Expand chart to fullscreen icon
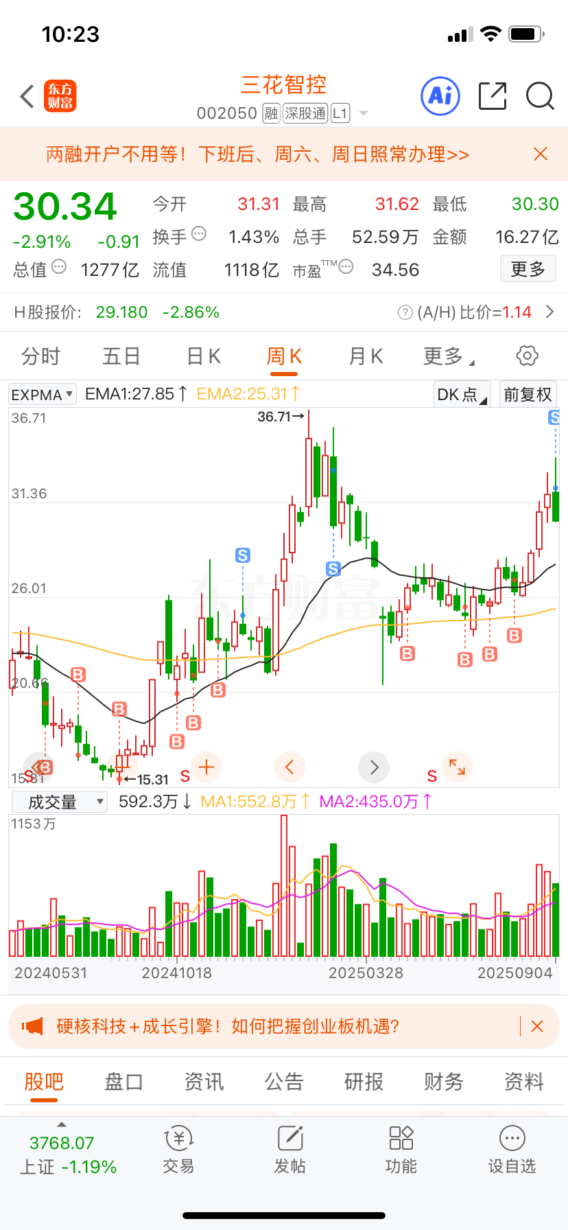 click(x=457, y=767)
